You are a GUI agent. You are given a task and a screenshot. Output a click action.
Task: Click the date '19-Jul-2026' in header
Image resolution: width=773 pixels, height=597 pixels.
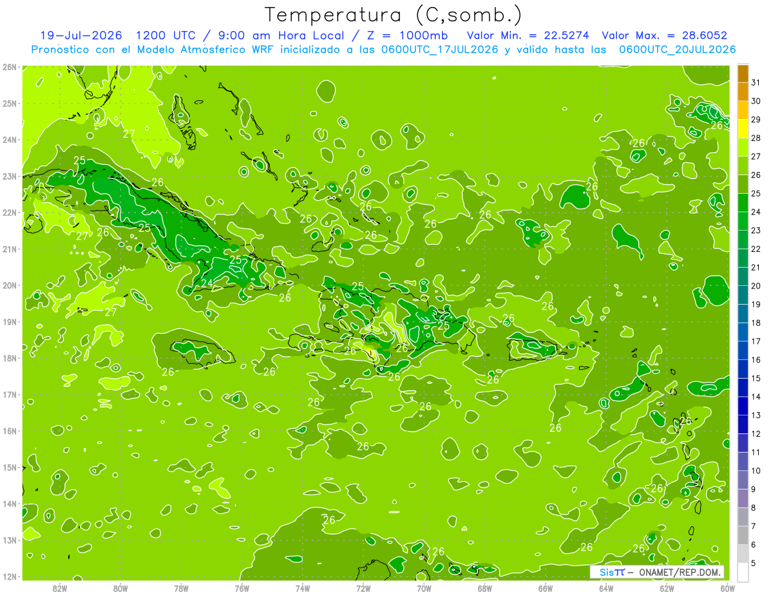(x=82, y=35)
